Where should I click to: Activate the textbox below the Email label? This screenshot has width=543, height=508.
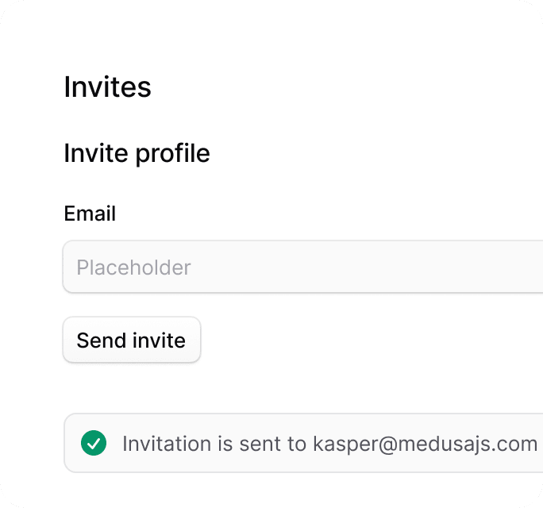point(303,267)
